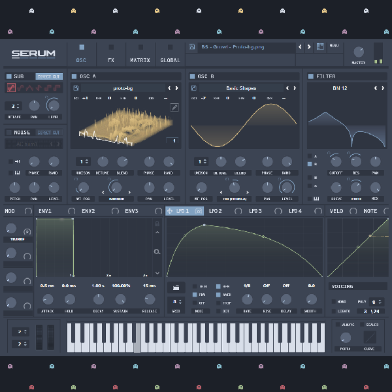Enable the LEGATO checkbox
The image size is (392, 392).
point(333,311)
